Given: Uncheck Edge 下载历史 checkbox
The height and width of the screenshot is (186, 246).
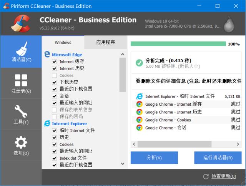Looking at the screenshot, I should pyautogui.click(x=54, y=82).
